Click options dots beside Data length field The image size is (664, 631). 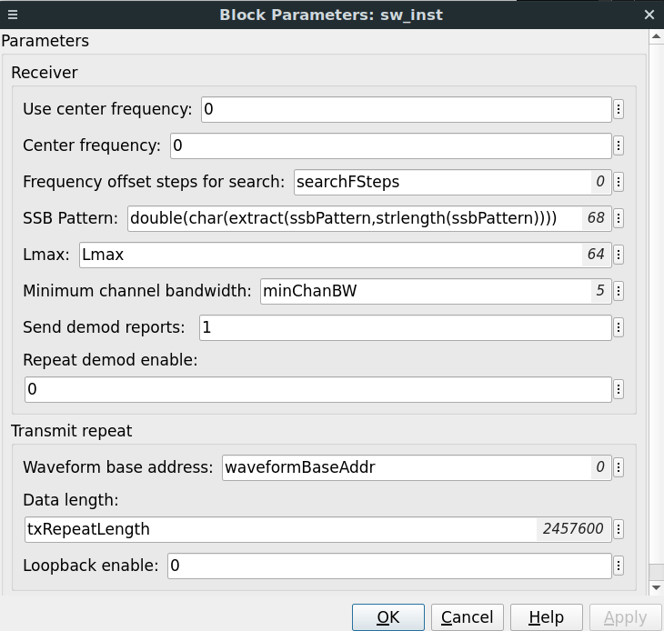(x=619, y=529)
